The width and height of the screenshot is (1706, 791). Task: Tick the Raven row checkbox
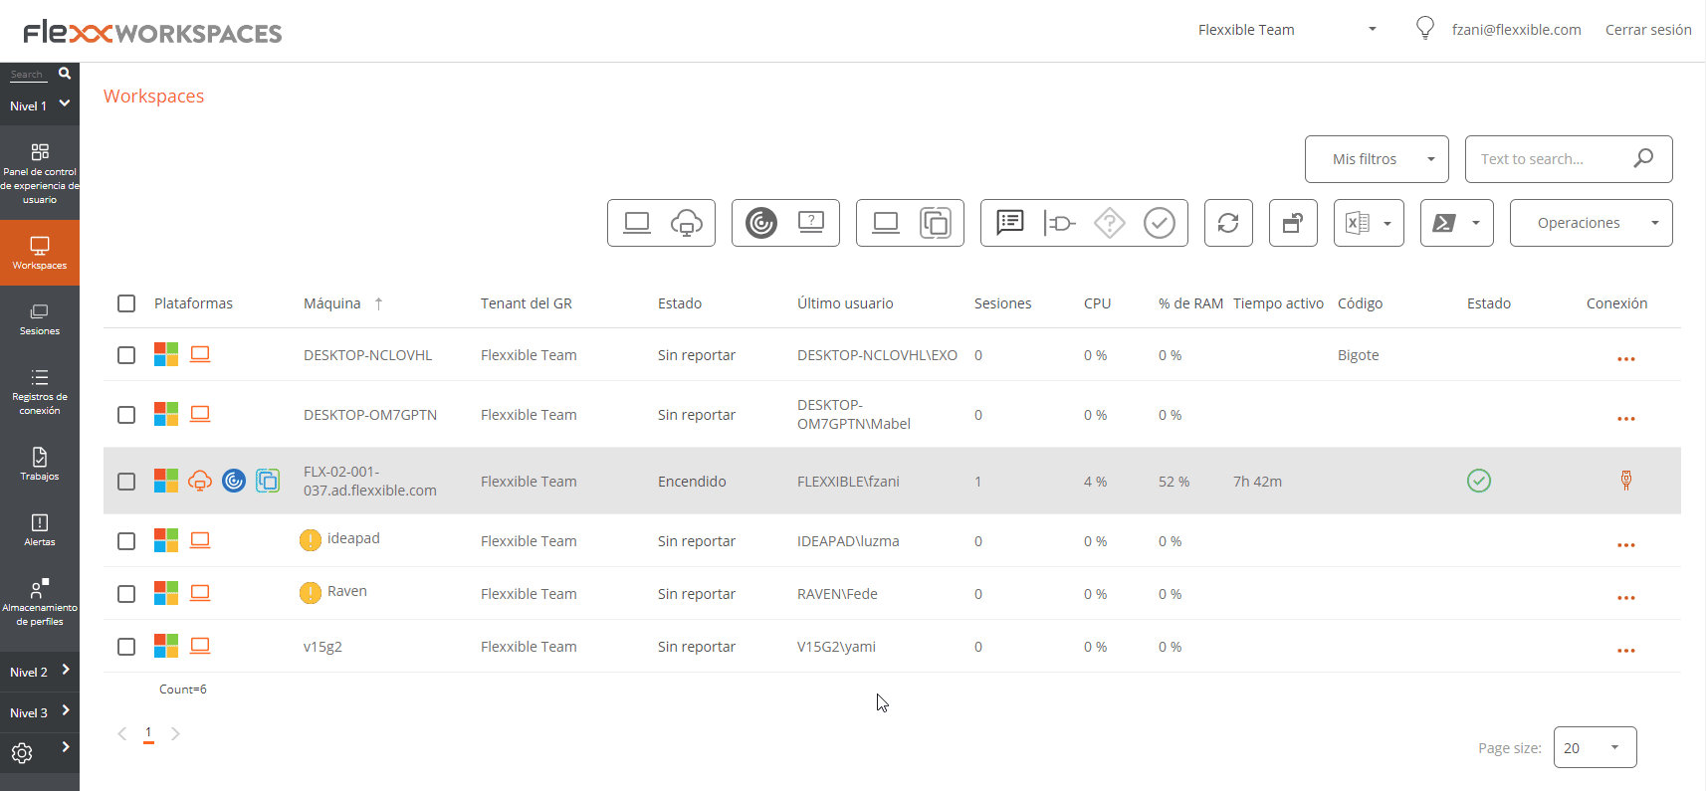(x=126, y=594)
